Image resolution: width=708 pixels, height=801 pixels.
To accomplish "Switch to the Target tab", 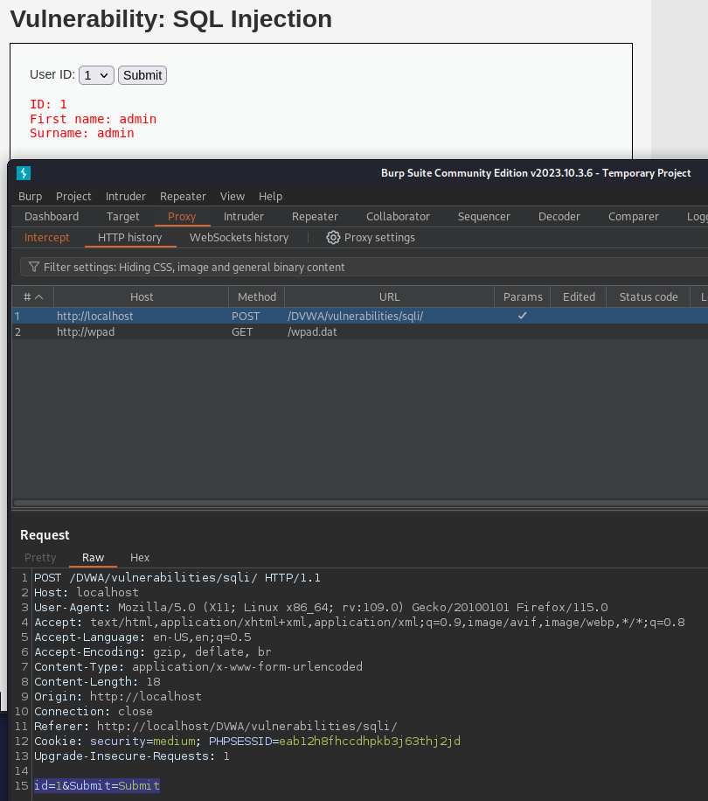I will [x=122, y=217].
